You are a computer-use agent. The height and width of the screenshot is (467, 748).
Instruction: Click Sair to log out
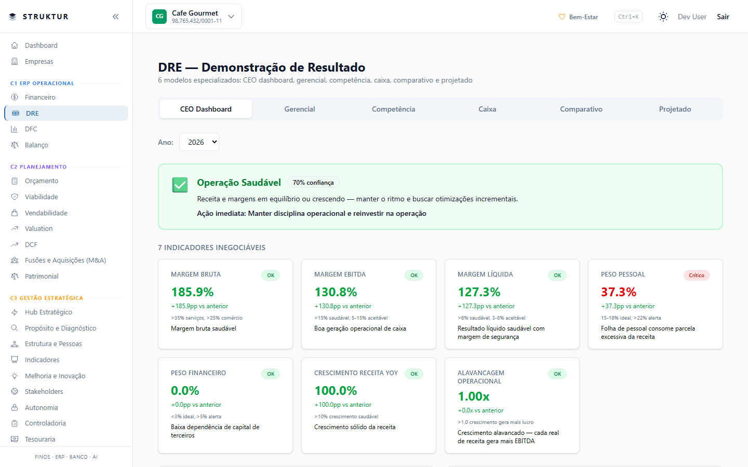coord(723,17)
